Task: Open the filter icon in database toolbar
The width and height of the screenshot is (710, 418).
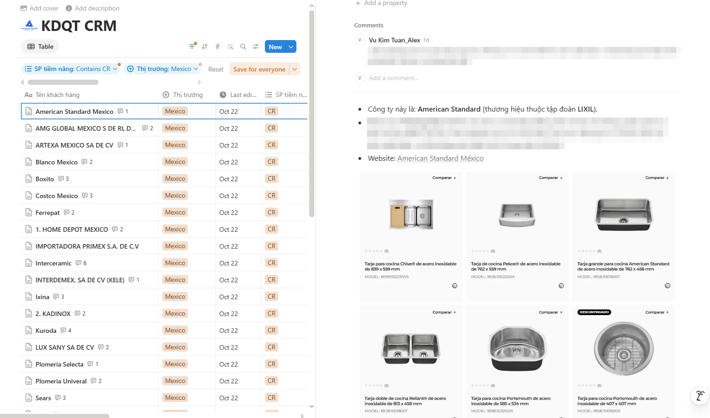Action: click(x=192, y=46)
